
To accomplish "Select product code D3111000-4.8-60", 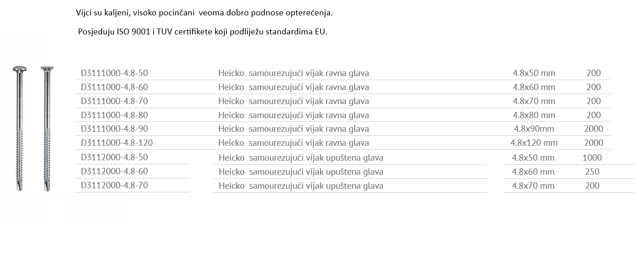I will point(114,87).
